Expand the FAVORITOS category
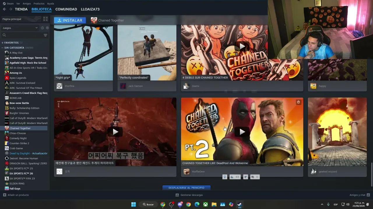The image size is (373, 209). (x=12, y=43)
